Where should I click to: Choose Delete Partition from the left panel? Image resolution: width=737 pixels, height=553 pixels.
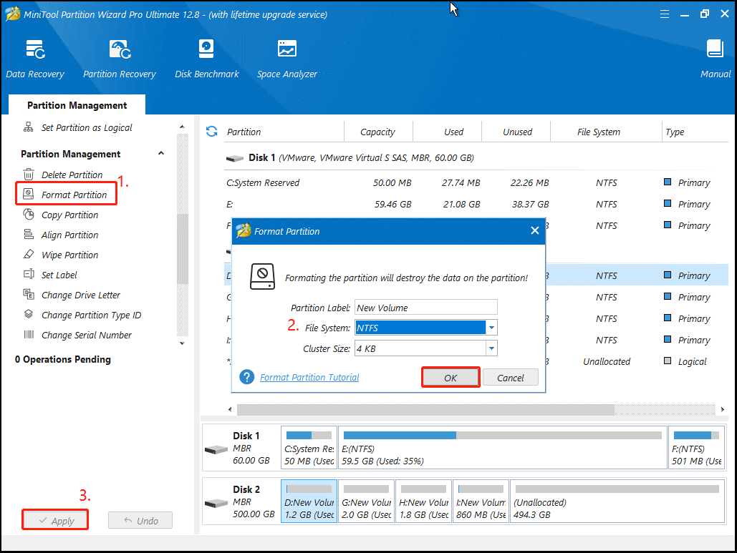click(72, 175)
